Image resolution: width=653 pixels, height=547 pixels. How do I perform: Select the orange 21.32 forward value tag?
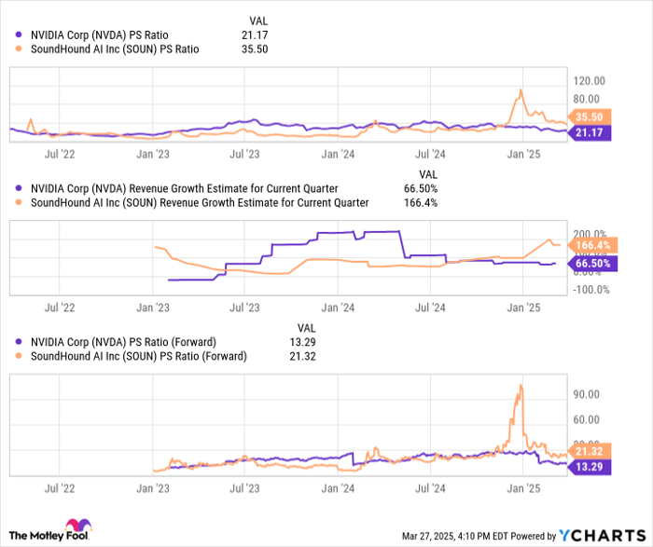point(591,450)
